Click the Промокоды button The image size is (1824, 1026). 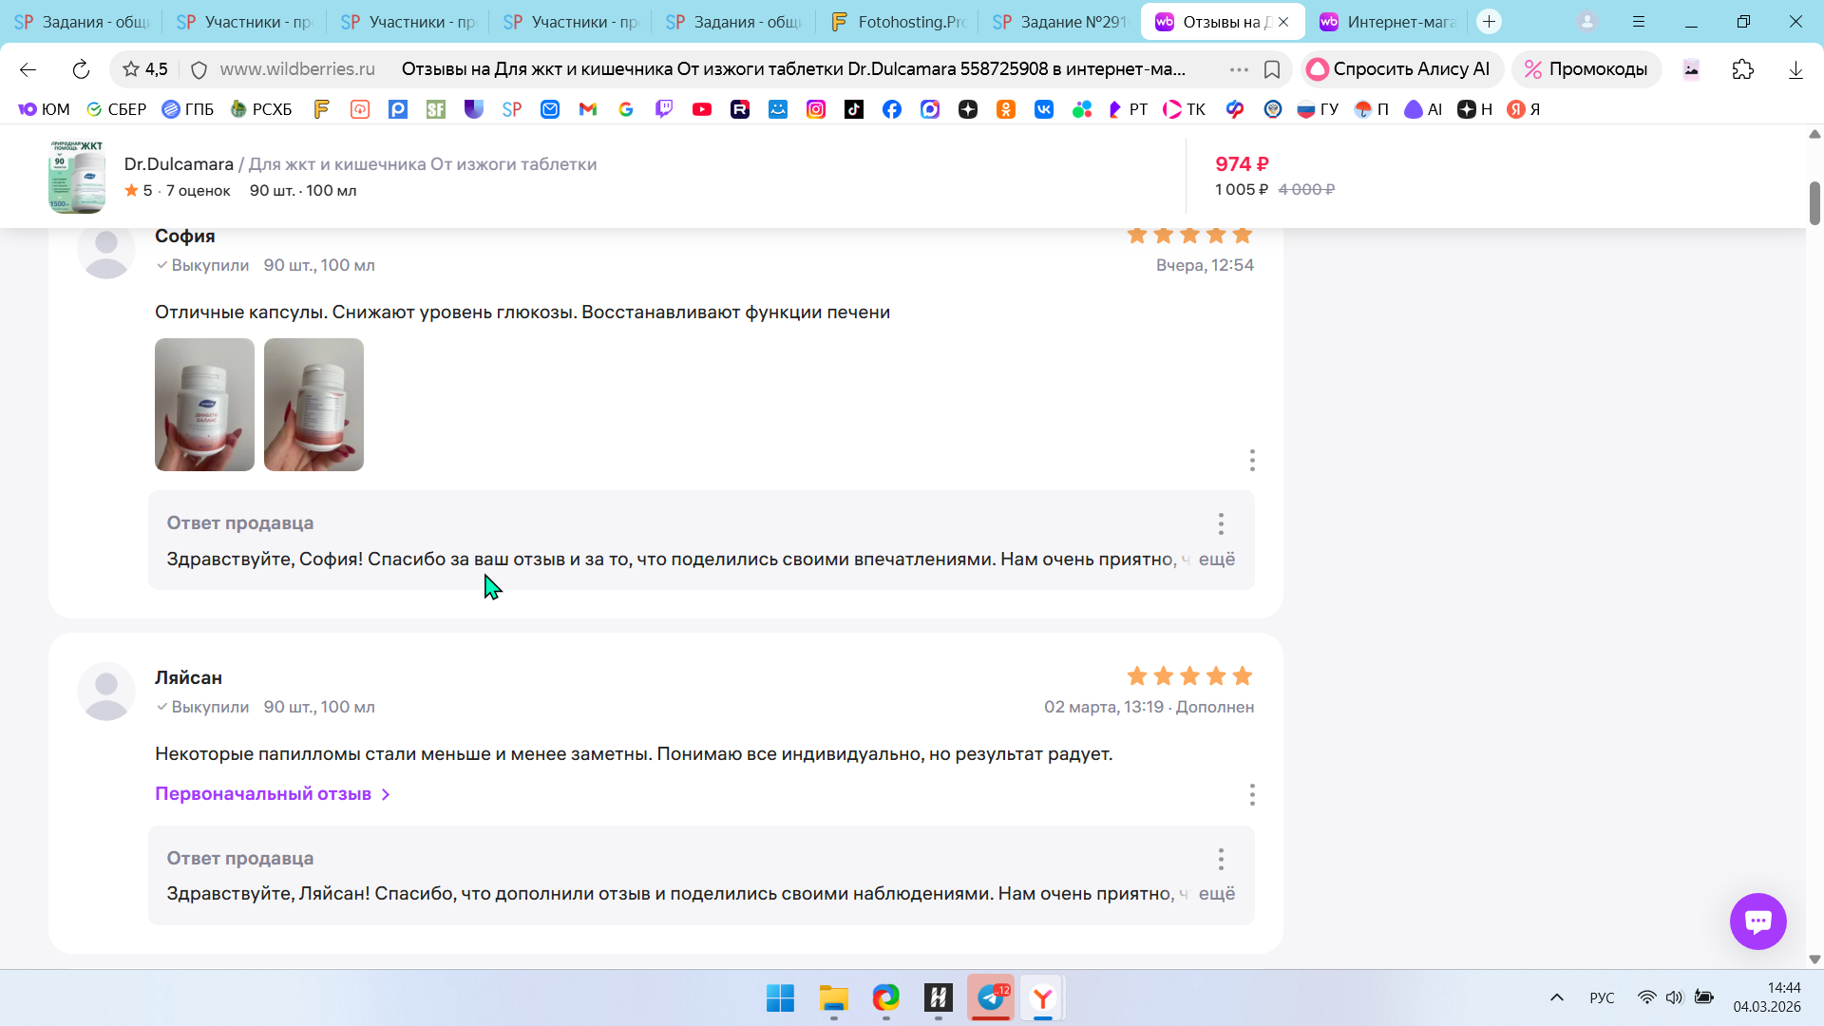1586,69
